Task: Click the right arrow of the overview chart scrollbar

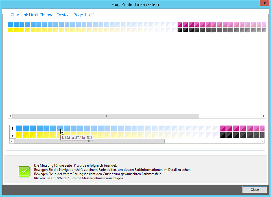Action: point(263,116)
